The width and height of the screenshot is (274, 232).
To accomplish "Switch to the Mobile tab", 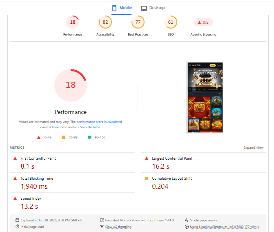I will click(x=122, y=8).
